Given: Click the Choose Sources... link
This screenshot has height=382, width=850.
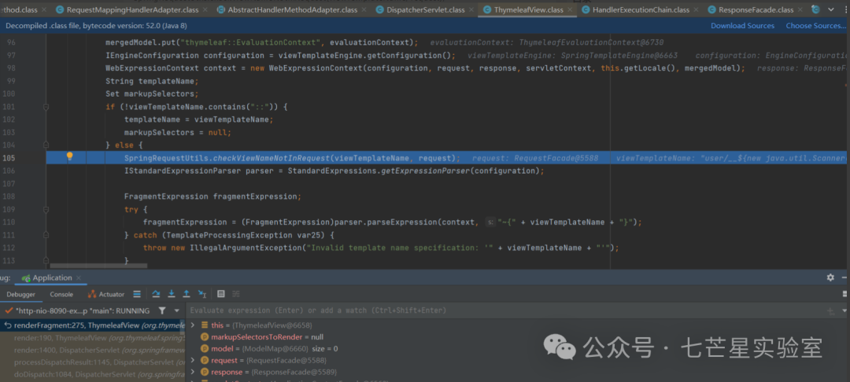Looking at the screenshot, I should point(816,25).
